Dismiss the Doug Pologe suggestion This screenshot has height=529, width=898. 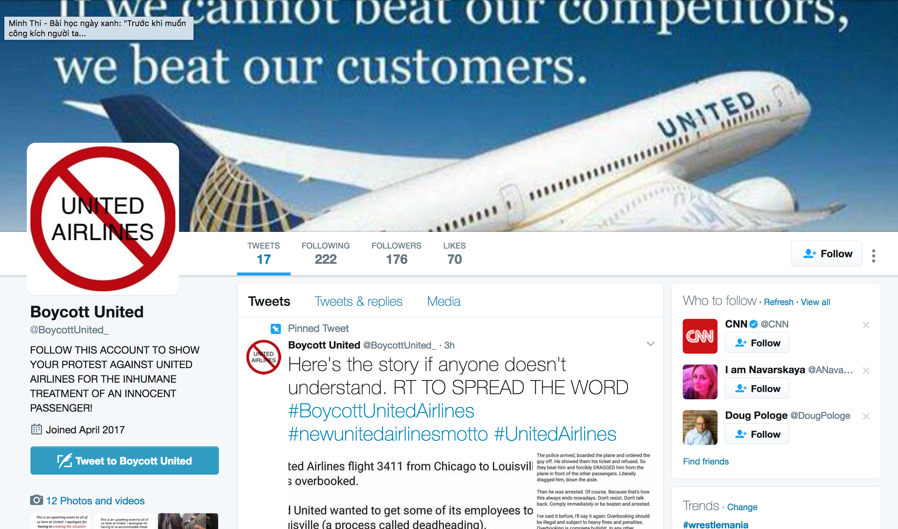pos(866,416)
